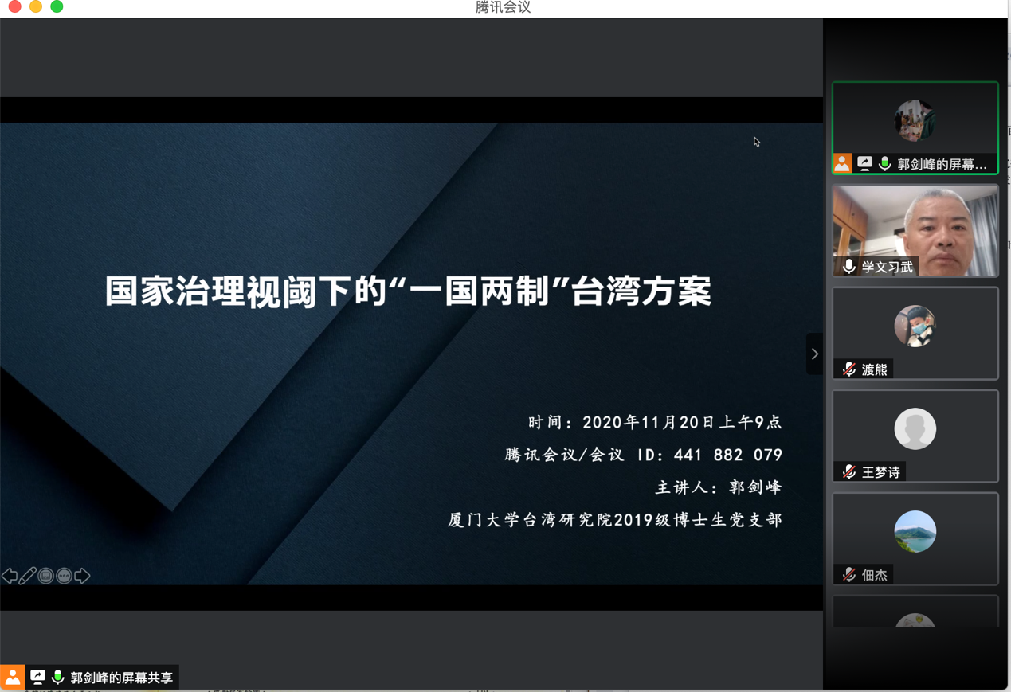Screen dimensions: 1011x692
Task: Click the next slide arrow icon
Action: point(83,576)
